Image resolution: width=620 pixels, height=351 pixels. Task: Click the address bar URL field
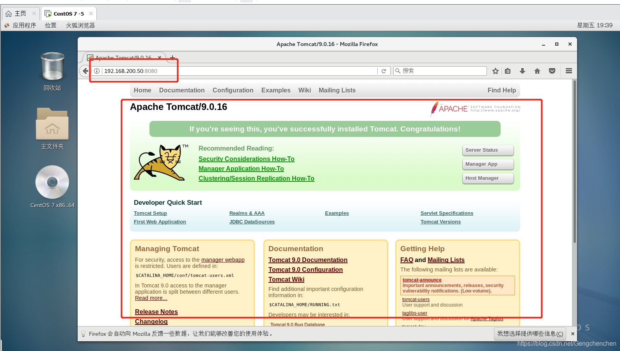[240, 71]
